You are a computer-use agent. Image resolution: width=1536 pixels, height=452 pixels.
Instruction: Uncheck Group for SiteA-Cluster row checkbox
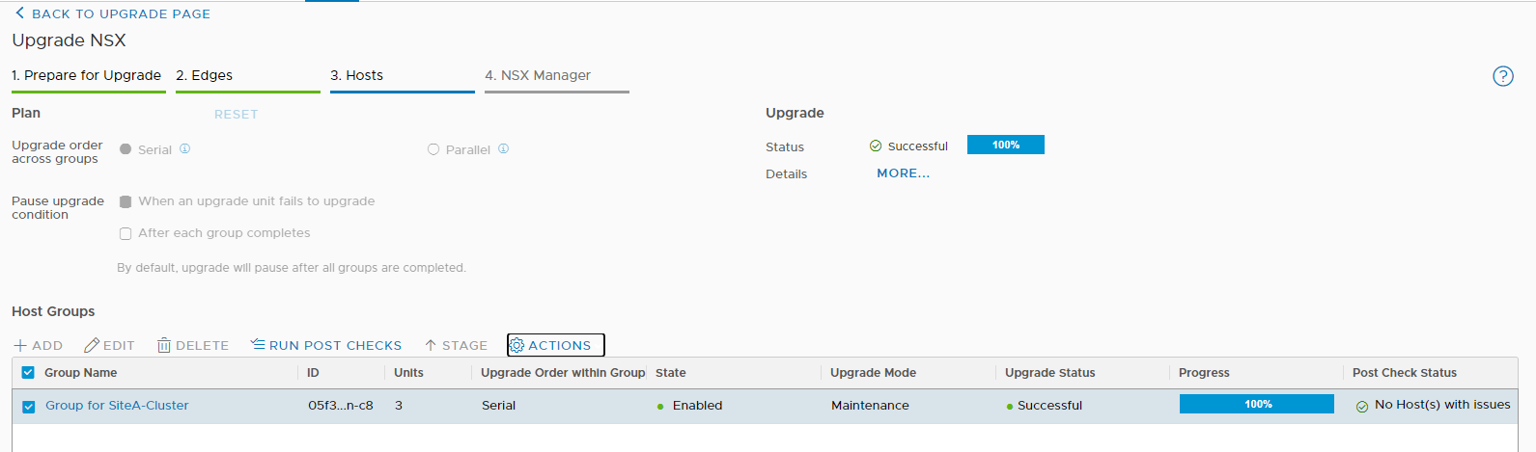(28, 406)
